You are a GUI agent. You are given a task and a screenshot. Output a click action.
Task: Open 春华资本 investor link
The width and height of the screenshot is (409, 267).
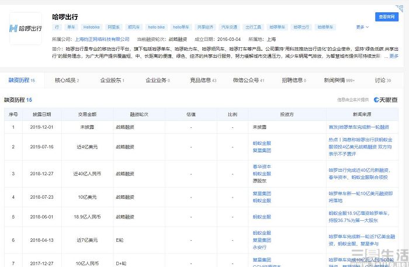(x=262, y=167)
